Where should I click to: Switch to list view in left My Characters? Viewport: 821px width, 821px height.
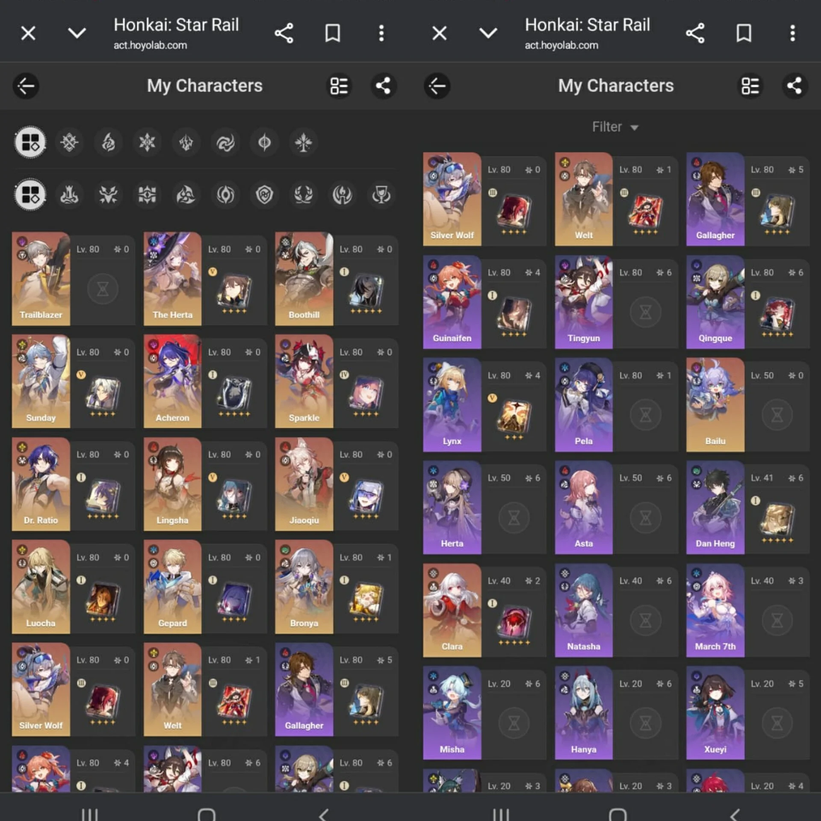coord(339,86)
